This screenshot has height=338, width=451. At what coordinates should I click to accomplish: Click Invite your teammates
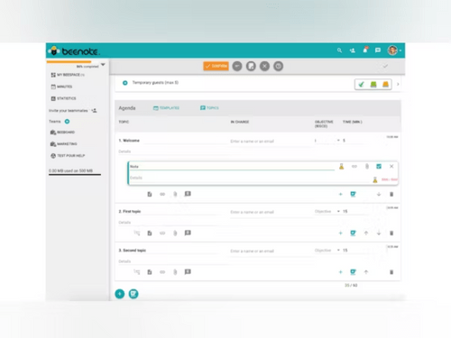point(73,111)
